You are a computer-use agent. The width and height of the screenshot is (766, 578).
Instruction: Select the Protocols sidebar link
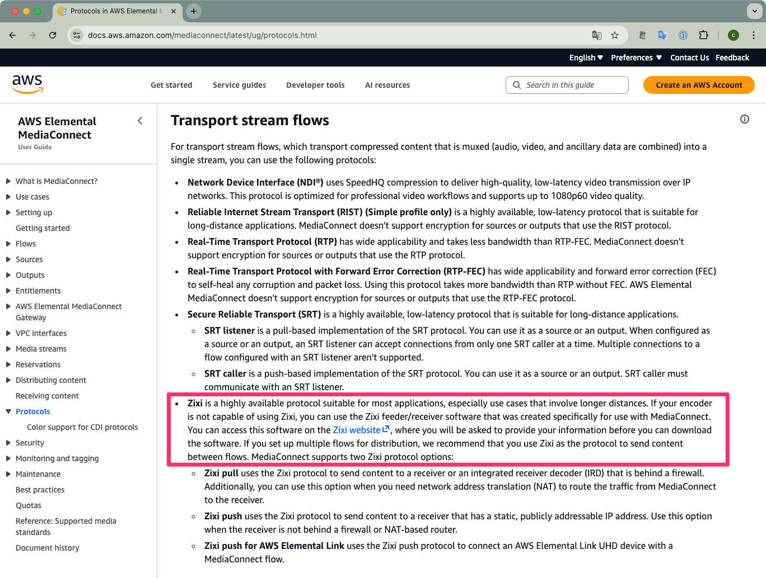(x=33, y=411)
